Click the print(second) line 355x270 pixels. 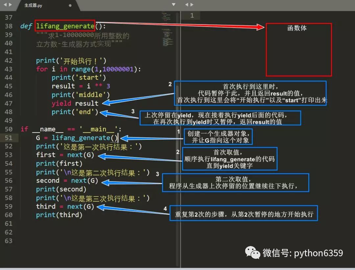[61, 189]
